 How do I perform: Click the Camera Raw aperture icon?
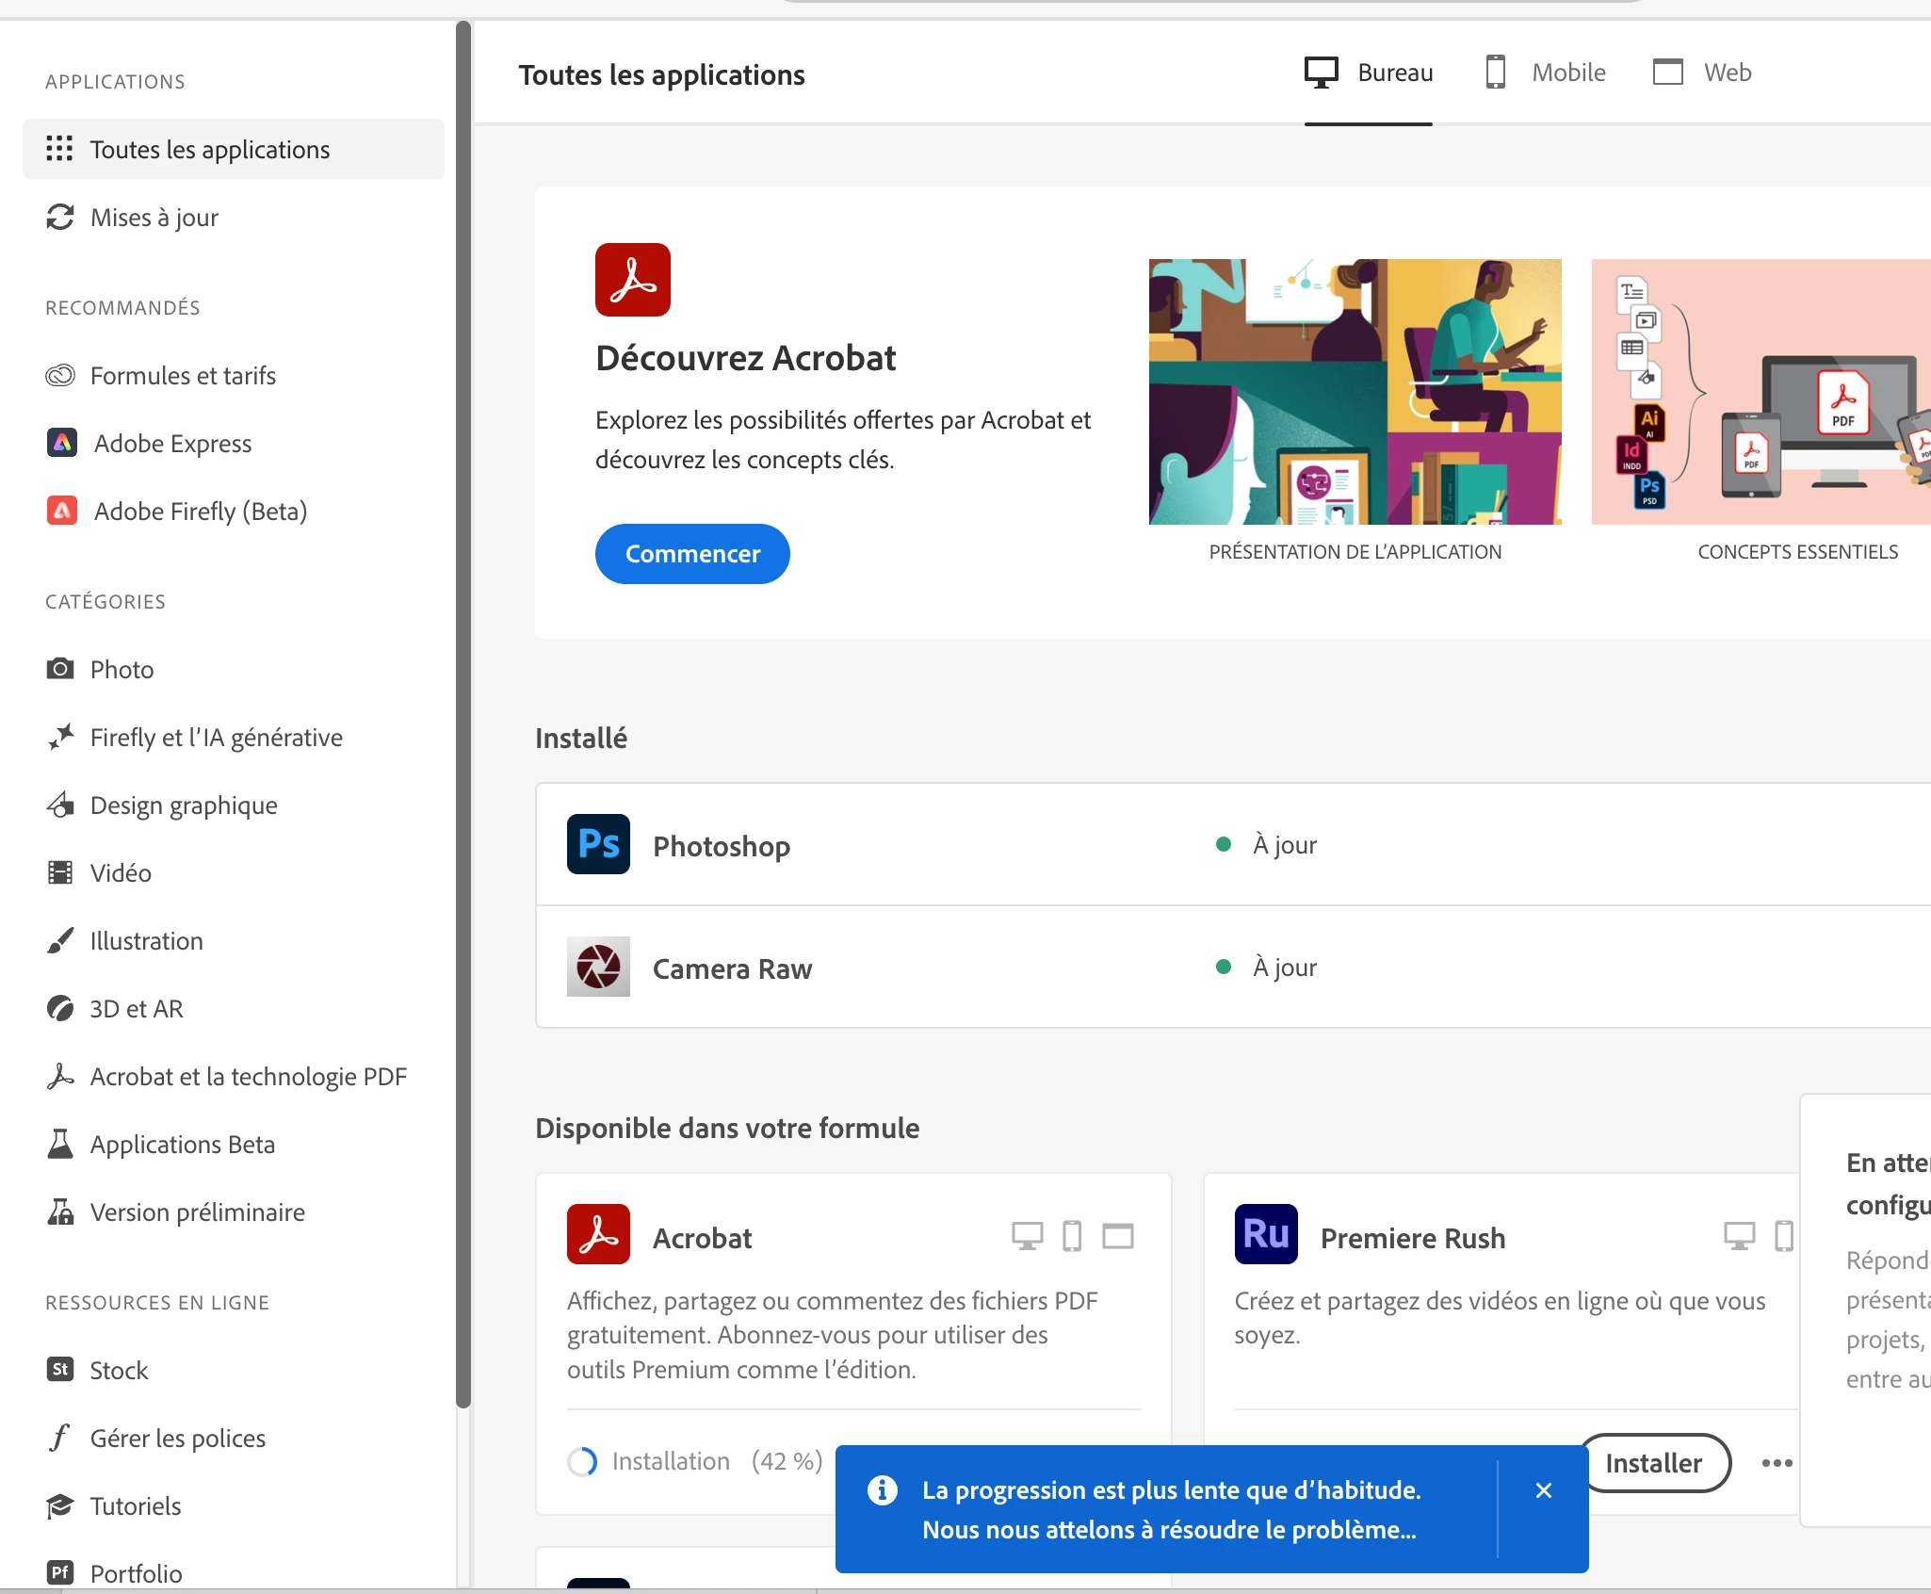pos(598,967)
